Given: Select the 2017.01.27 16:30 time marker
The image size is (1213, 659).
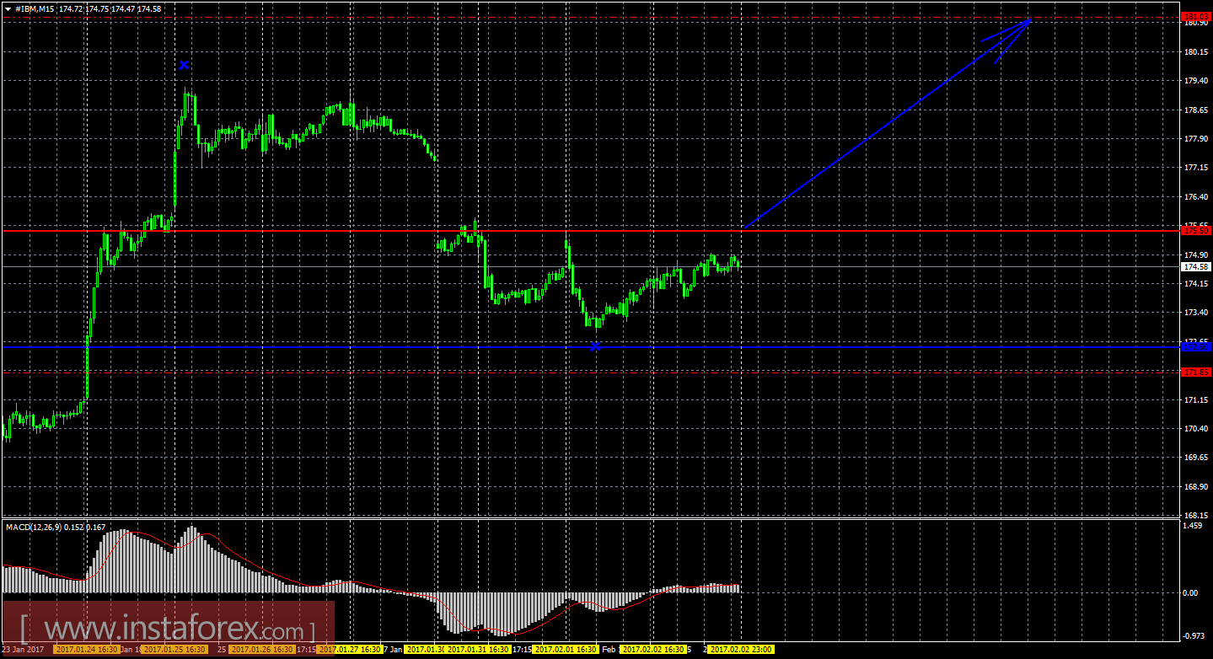Looking at the screenshot, I should coord(352,650).
